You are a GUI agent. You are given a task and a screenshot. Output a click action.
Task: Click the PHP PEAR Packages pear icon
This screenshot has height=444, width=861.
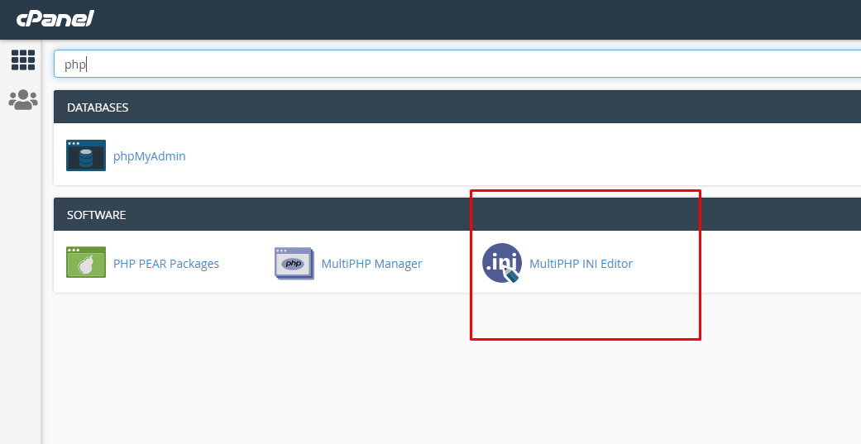point(86,262)
